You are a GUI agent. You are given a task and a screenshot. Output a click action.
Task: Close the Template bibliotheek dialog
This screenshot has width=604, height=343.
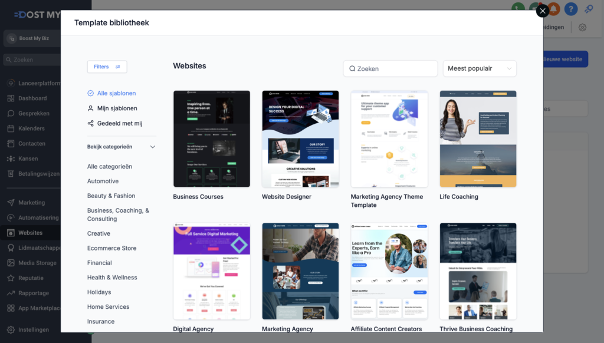pos(542,11)
